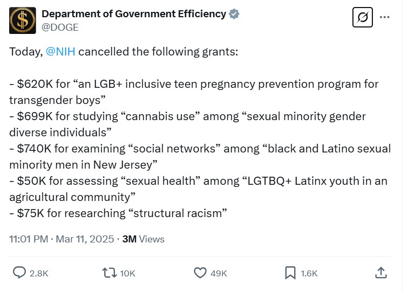Click the 2.8K replies count

[39, 274]
